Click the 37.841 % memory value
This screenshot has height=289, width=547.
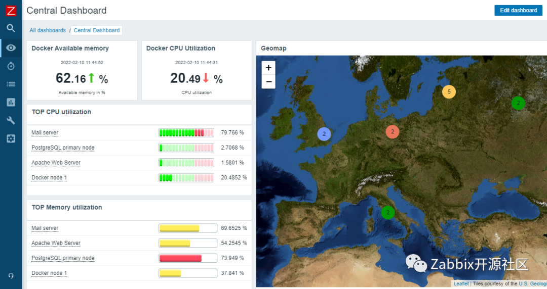232,273
